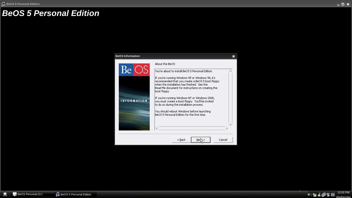Maximize the BeOS 5 Personal Edition window
Viewport: 352px width, 198px height.
click(x=343, y=4)
